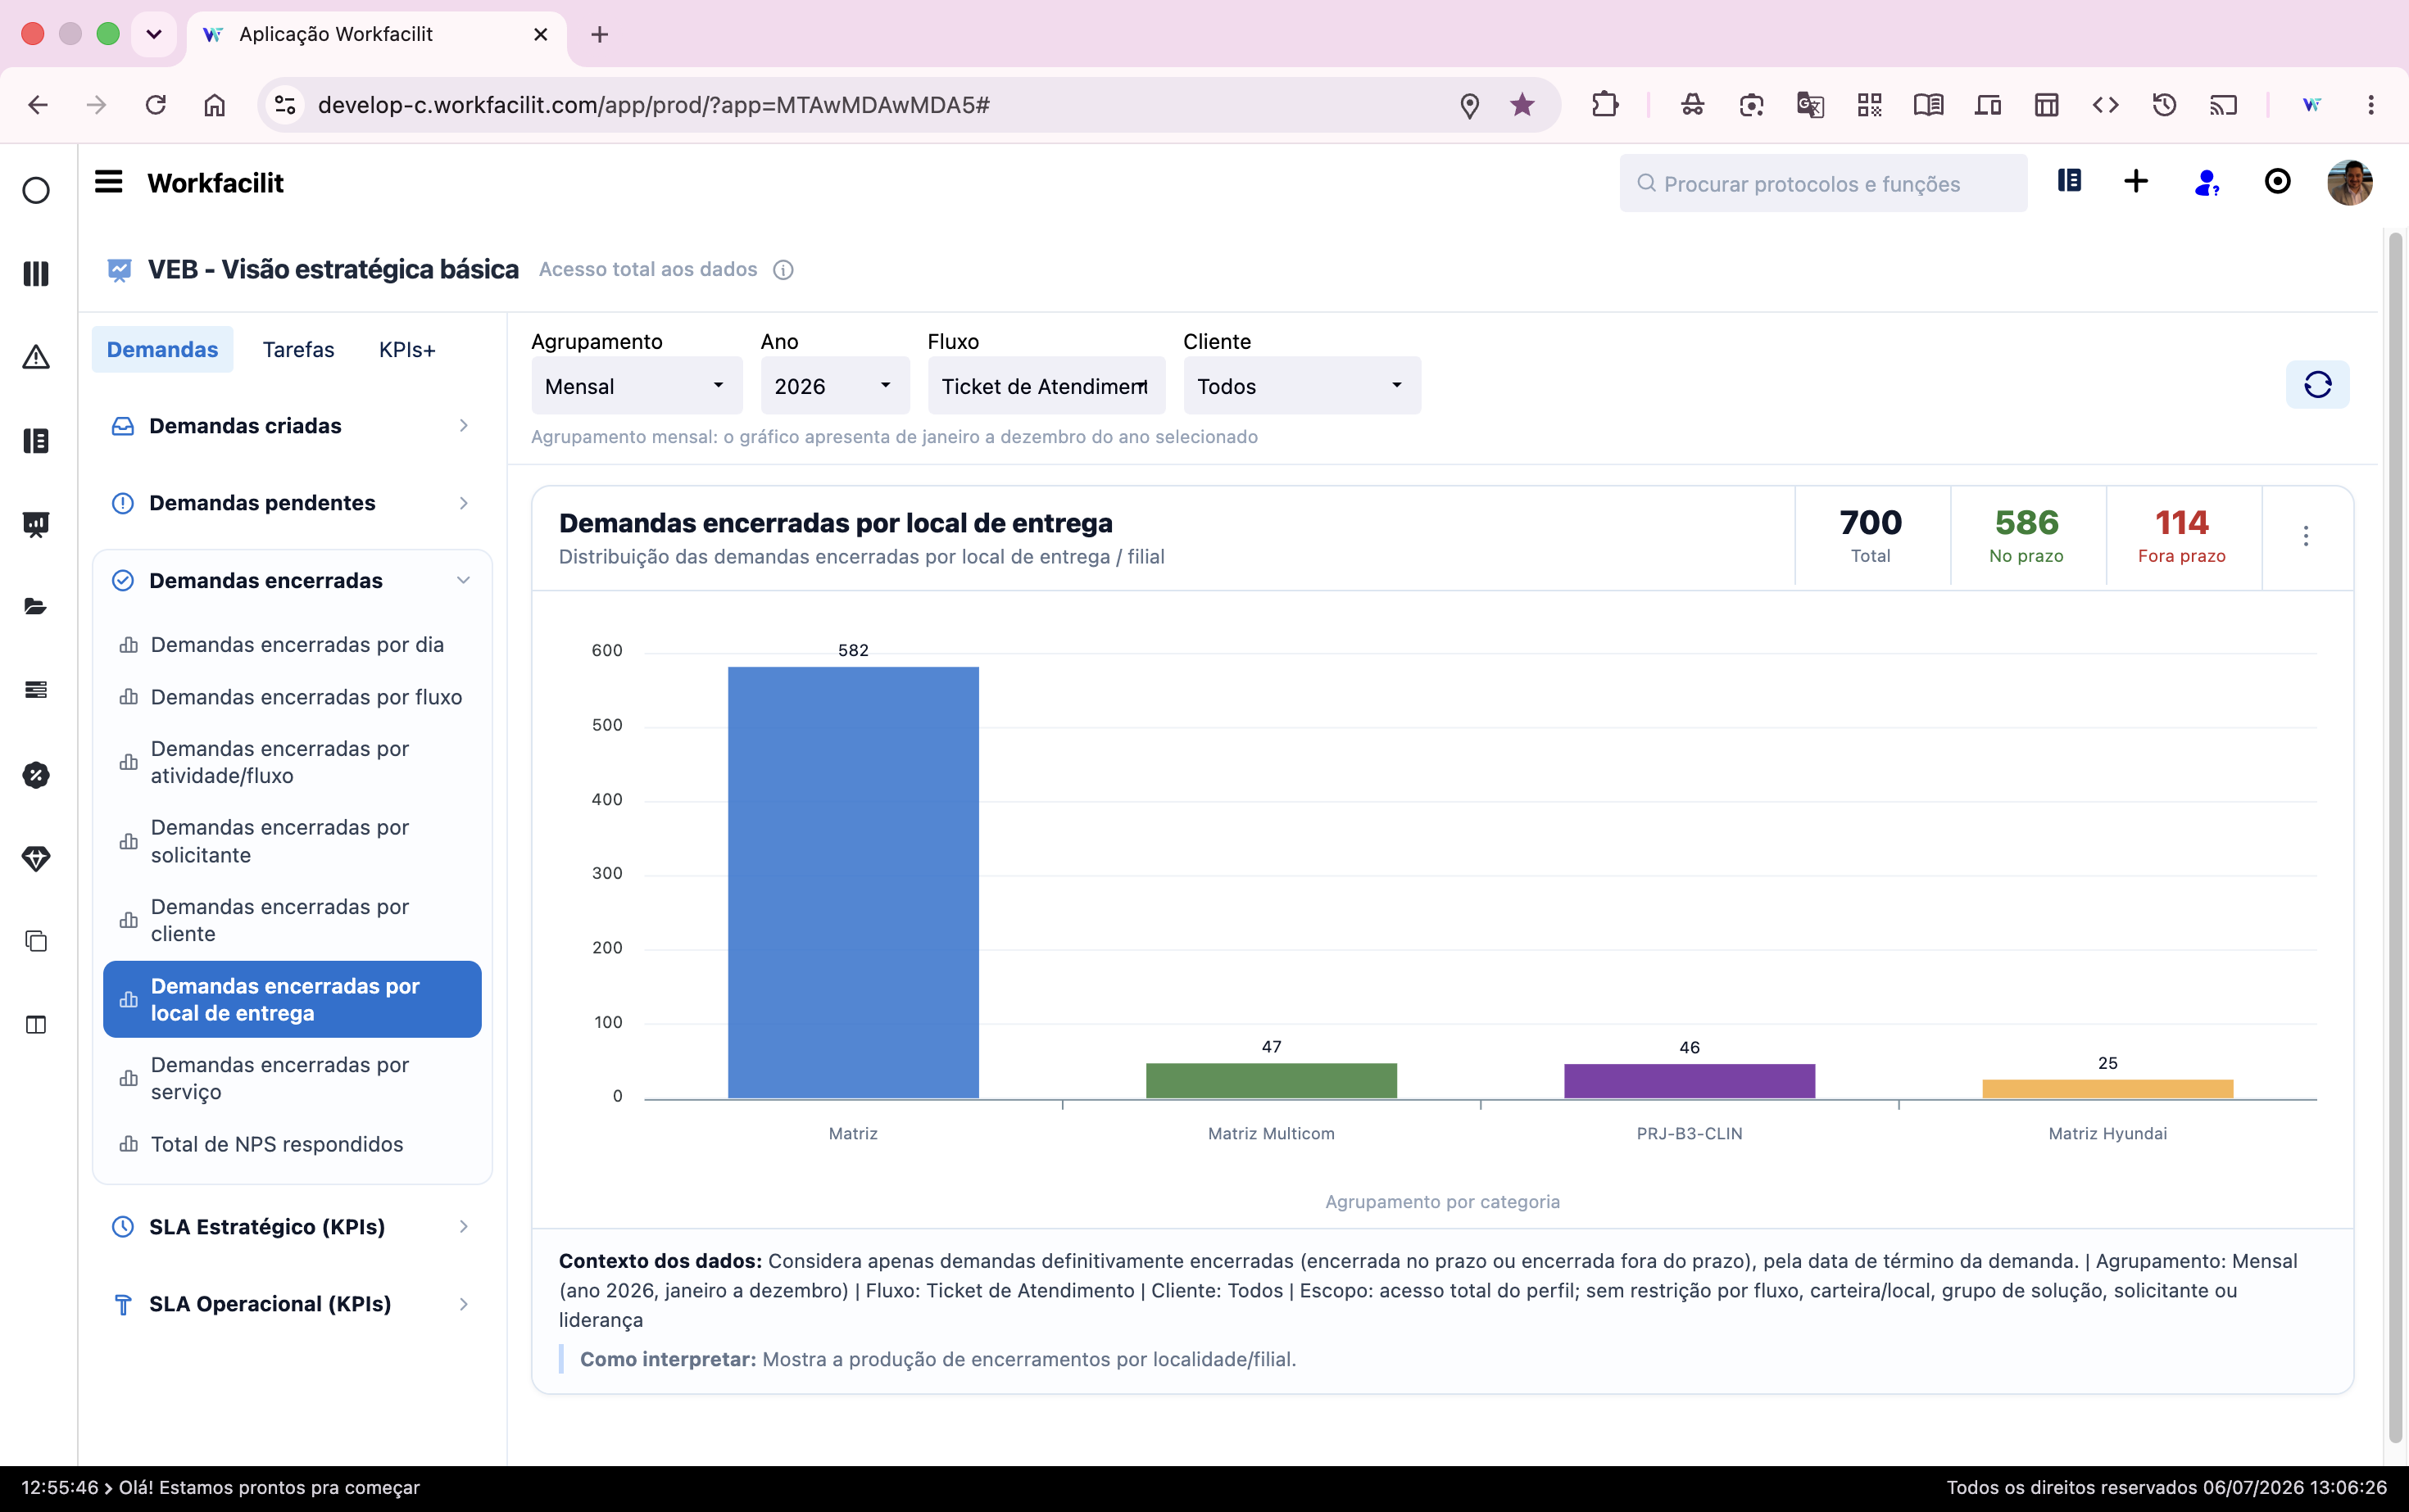The width and height of the screenshot is (2409, 1512).
Task: Switch to the KPIs+ tab
Action: (x=407, y=350)
